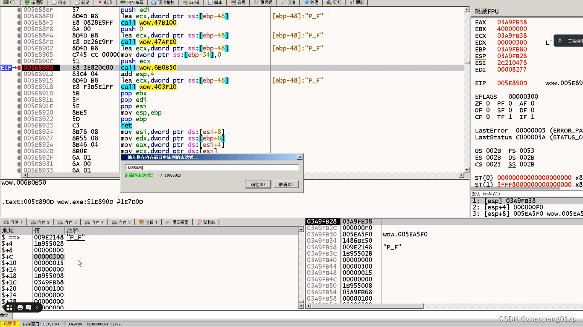The image size is (583, 327).
Task: Click disassembly horizontal scrollbar left arrow
Action: 25,175
